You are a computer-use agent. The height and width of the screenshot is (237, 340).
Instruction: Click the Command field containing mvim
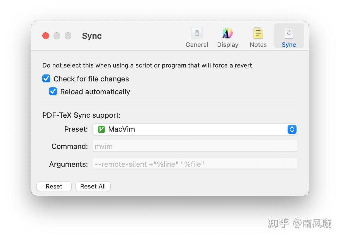195,146
